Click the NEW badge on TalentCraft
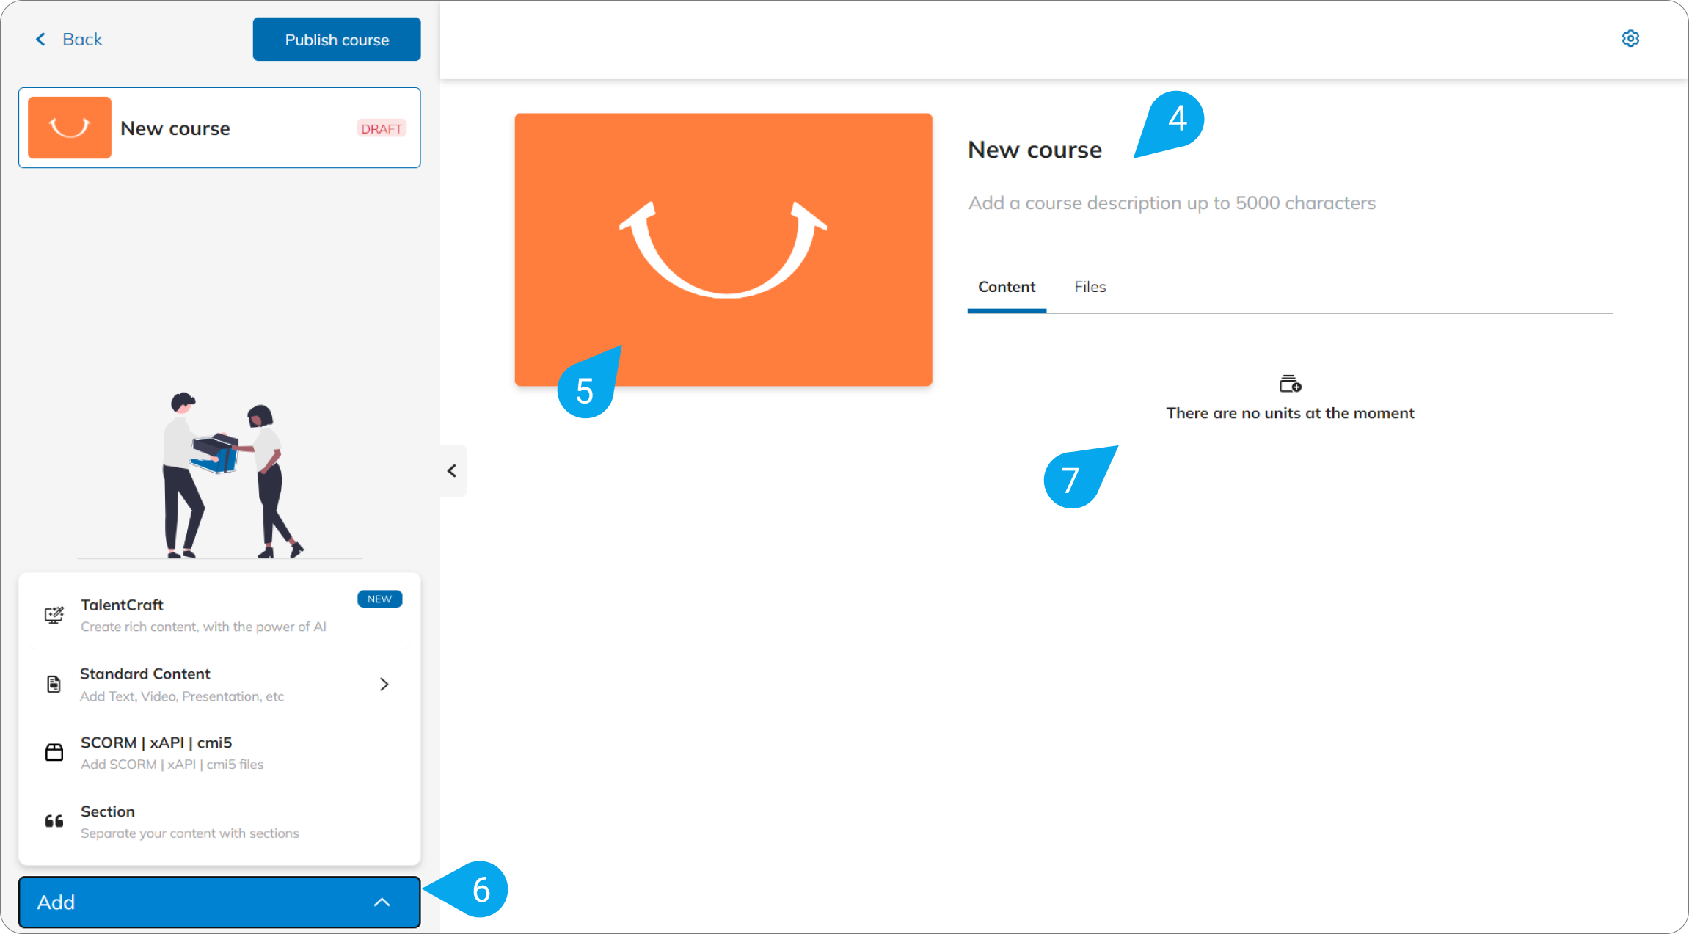 pyautogui.click(x=380, y=599)
